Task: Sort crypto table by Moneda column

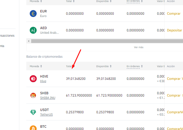Action: [x=41, y=66]
